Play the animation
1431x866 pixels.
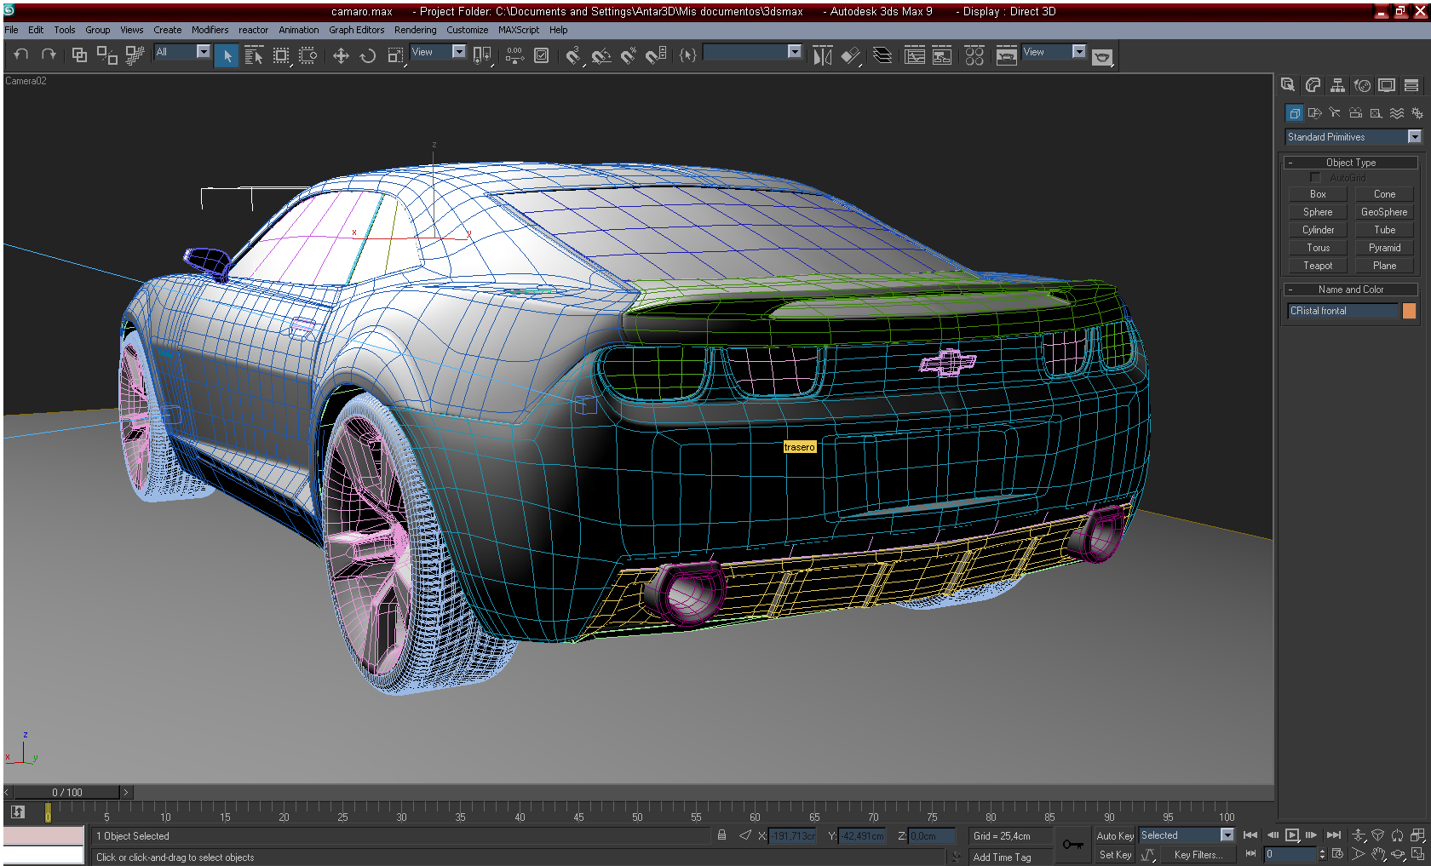point(1292,835)
